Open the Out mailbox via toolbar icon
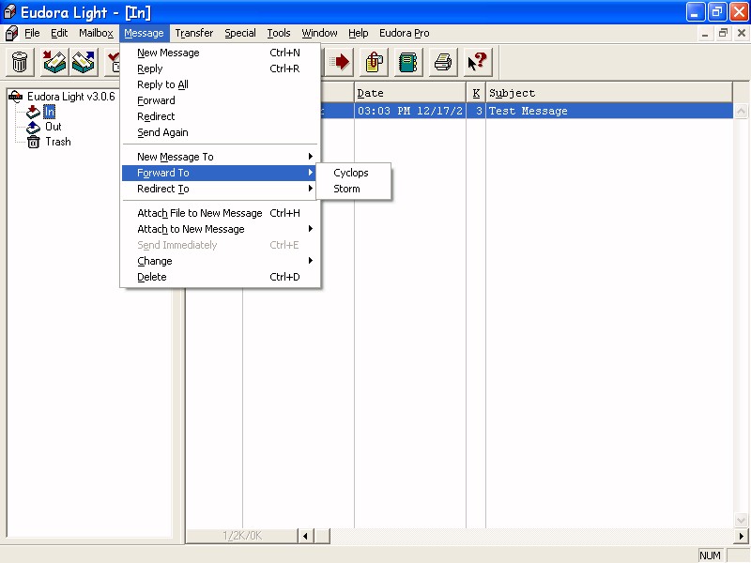This screenshot has height=563, width=751. click(84, 62)
